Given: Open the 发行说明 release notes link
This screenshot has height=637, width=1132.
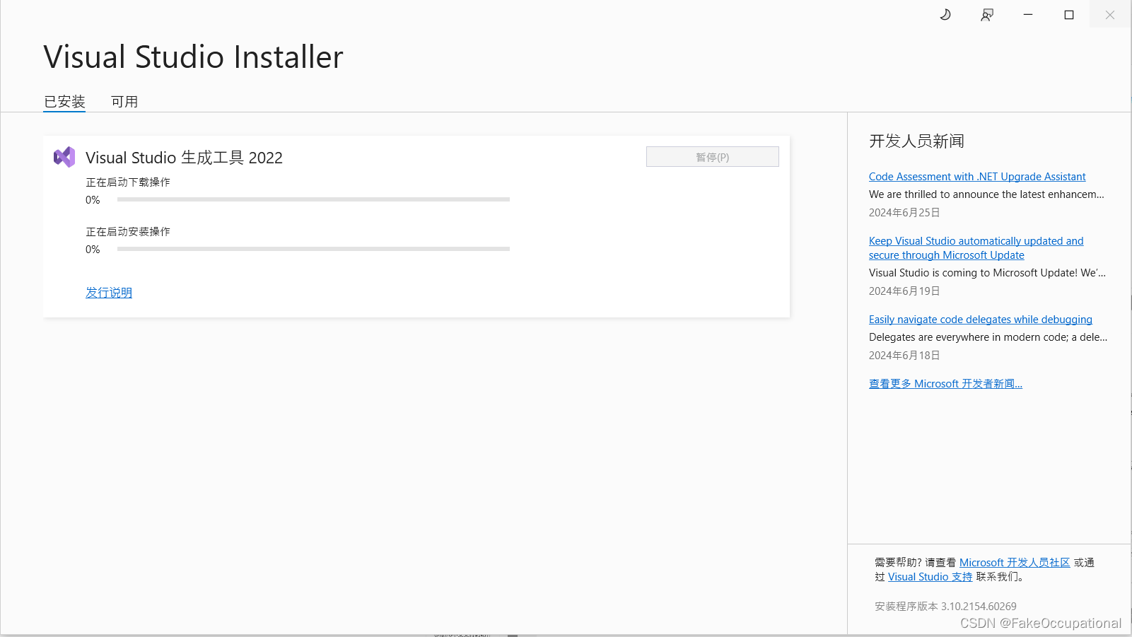Looking at the screenshot, I should tap(109, 293).
